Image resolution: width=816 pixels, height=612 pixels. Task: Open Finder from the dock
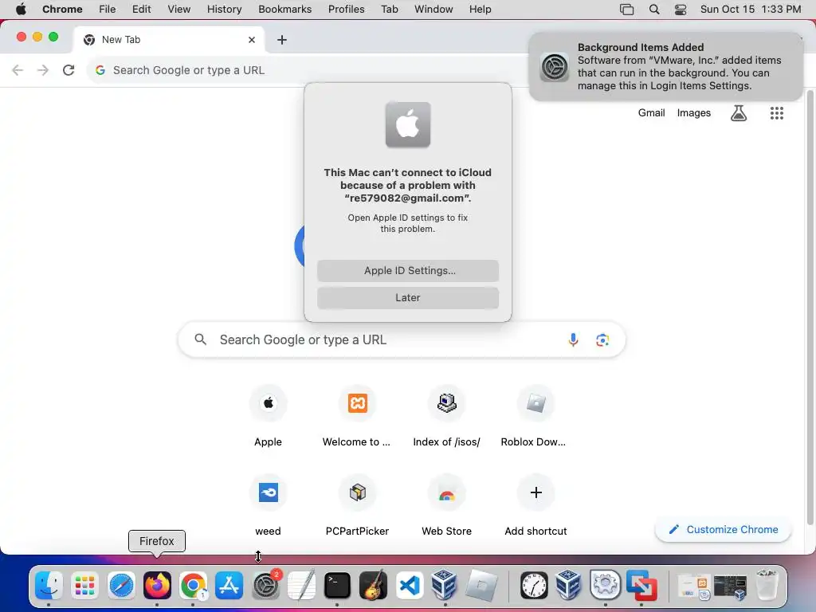49,586
